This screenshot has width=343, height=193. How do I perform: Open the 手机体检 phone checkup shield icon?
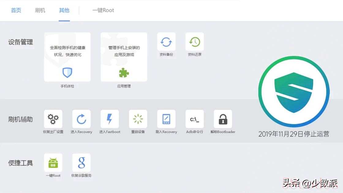[x=67, y=73]
